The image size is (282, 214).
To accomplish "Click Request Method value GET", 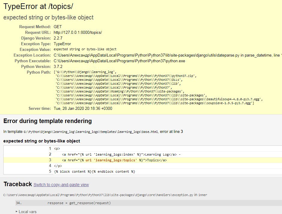I will click(58, 27).
